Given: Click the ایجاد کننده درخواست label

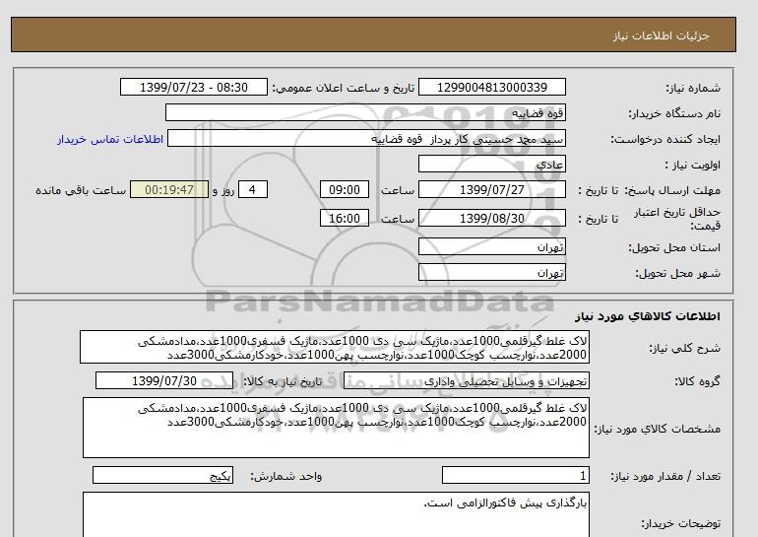Looking at the screenshot, I should (665, 139).
